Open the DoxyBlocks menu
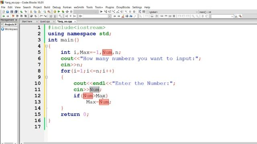 (x=123, y=7)
